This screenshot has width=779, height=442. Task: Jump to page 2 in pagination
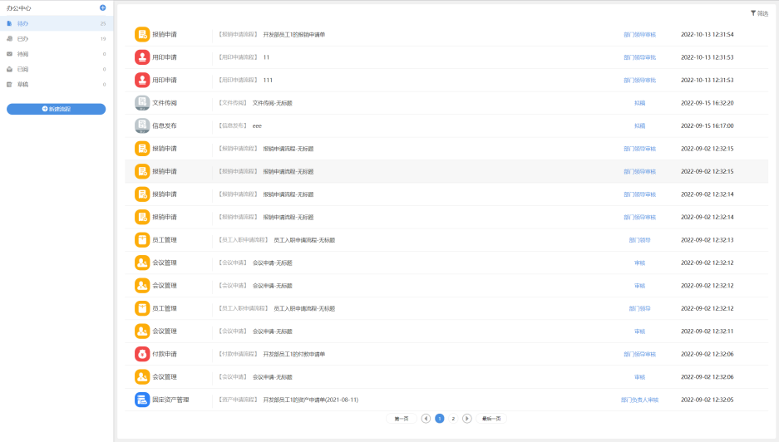[x=453, y=419]
